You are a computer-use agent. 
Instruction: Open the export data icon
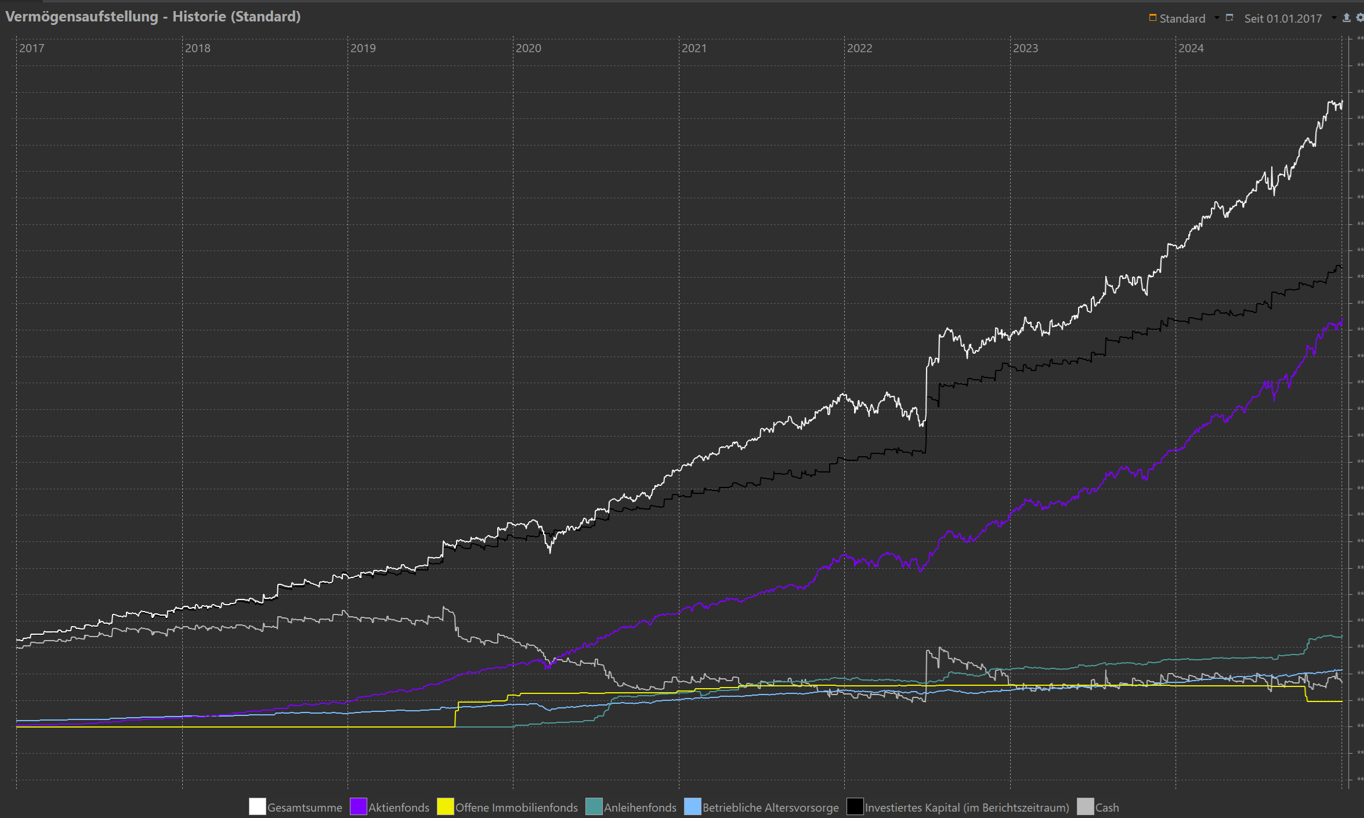tap(1347, 18)
